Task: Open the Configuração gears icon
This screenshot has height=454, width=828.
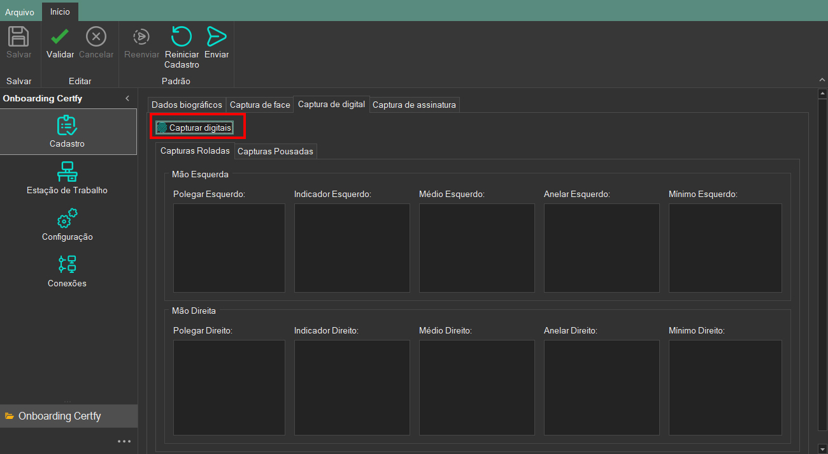Action: 67,224
